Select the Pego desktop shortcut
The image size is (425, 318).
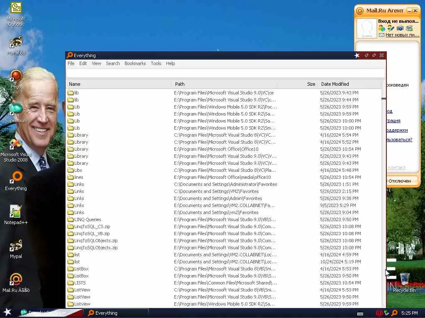pyautogui.click(x=16, y=76)
